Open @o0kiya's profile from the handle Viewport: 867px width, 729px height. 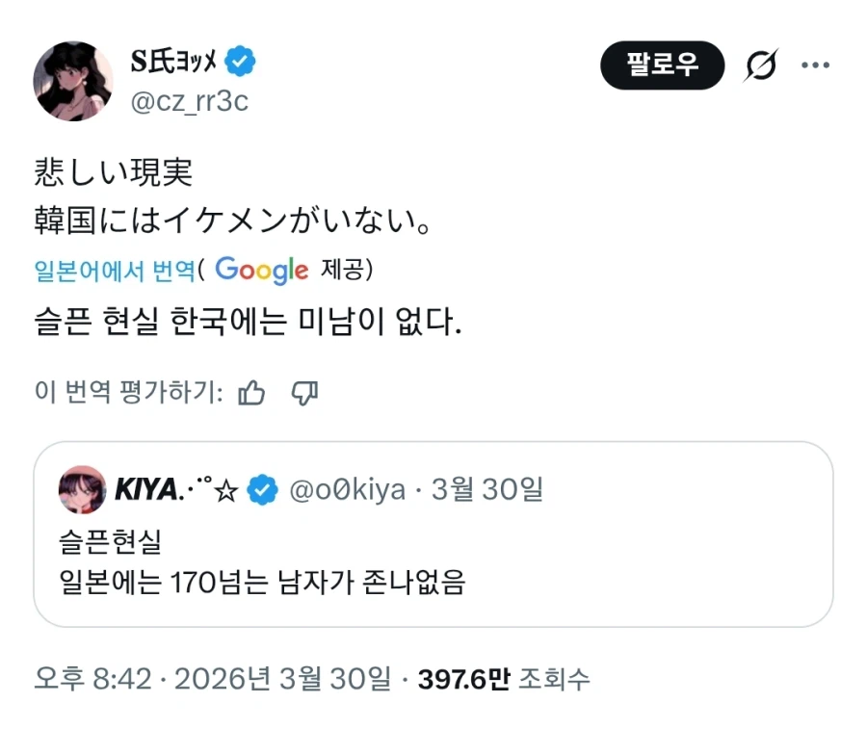pos(345,489)
